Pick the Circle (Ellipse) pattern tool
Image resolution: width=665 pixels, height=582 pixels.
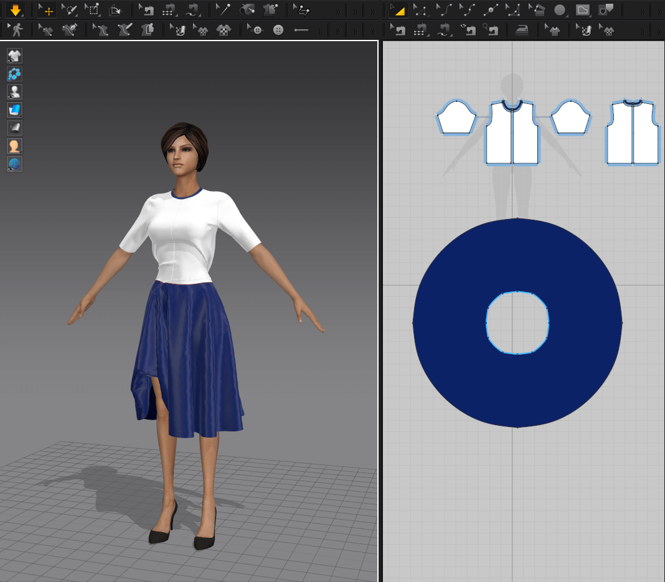pyautogui.click(x=560, y=10)
